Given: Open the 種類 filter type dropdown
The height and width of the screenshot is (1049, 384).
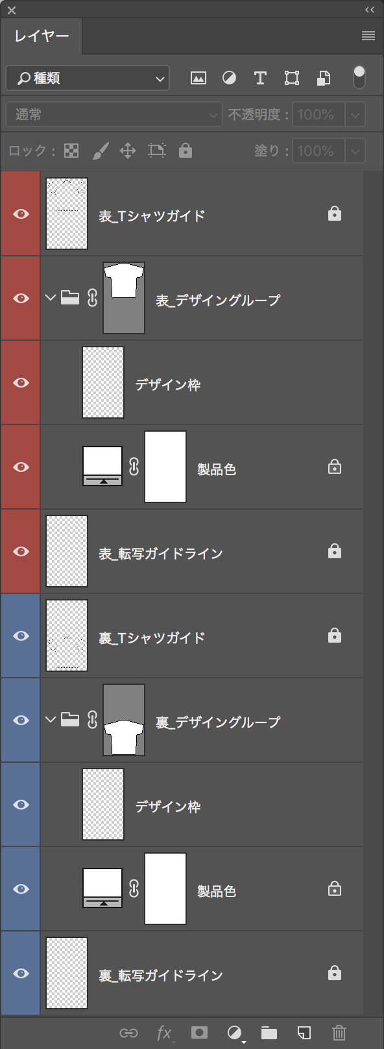Looking at the screenshot, I should pos(88,79).
